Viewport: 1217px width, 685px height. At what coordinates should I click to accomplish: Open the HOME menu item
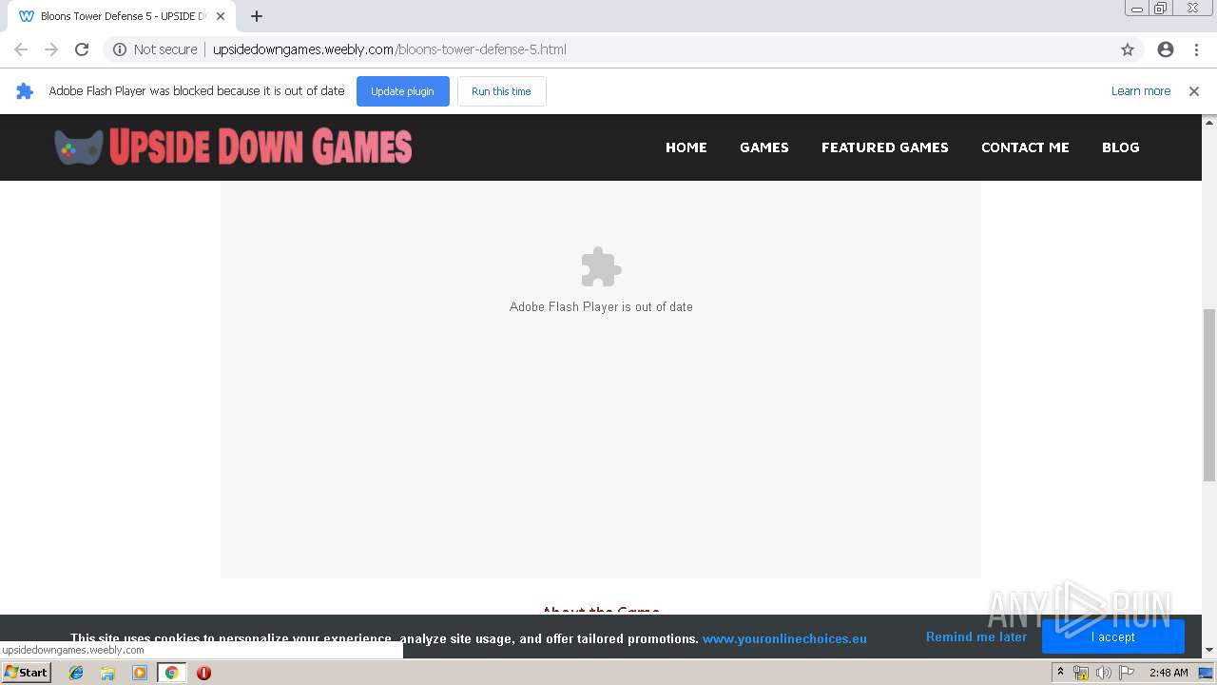(686, 147)
